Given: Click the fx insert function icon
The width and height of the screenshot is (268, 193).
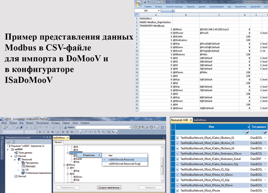Looking at the screenshot, I should [x=172, y=11].
